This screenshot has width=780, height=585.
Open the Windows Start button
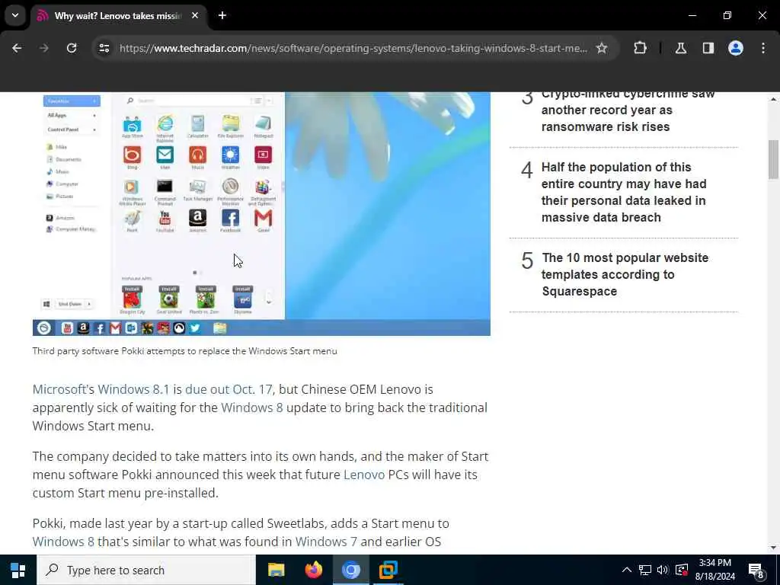18,570
